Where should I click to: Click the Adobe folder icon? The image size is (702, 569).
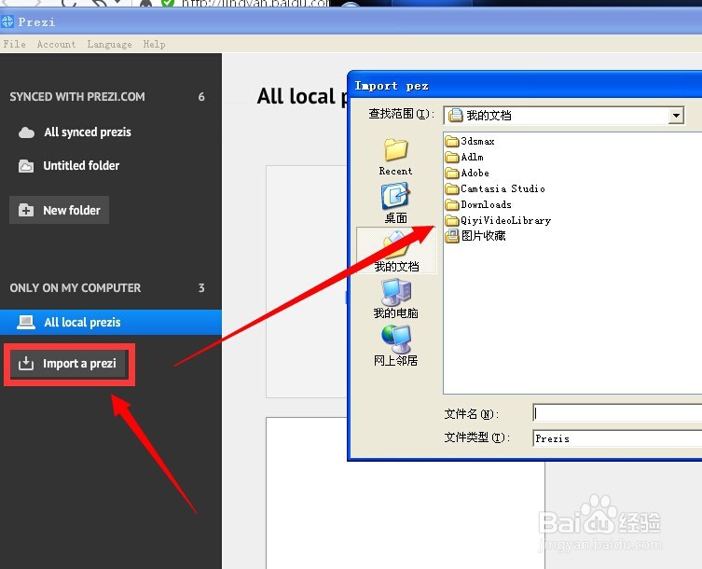coord(452,173)
